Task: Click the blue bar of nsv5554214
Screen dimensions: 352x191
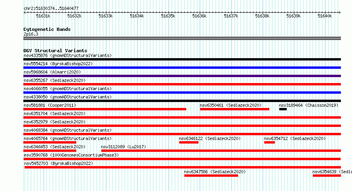Action: tap(182, 68)
